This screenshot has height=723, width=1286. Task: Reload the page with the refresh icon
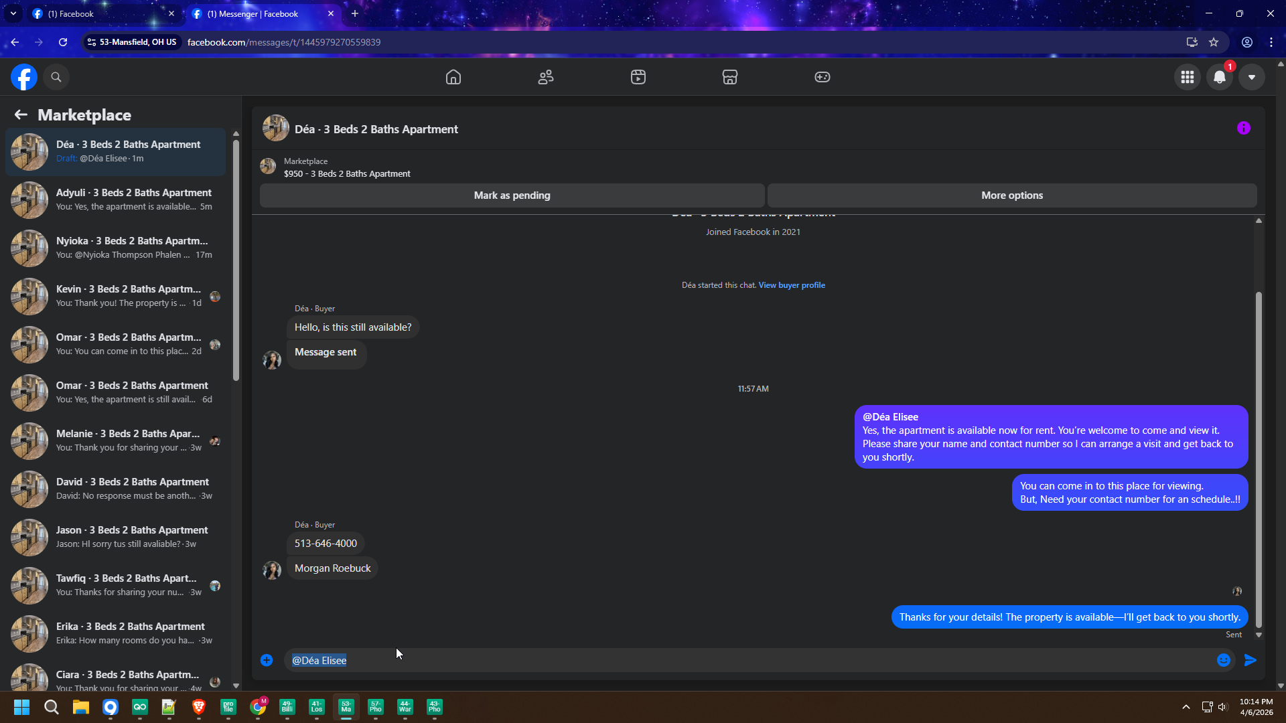pyautogui.click(x=63, y=42)
